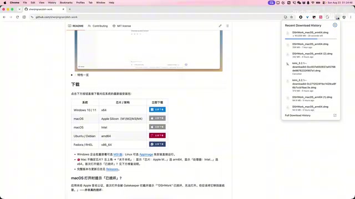The width and height of the screenshot is (355, 199).
Task: Close the Recent Download History popup
Action: [335, 25]
